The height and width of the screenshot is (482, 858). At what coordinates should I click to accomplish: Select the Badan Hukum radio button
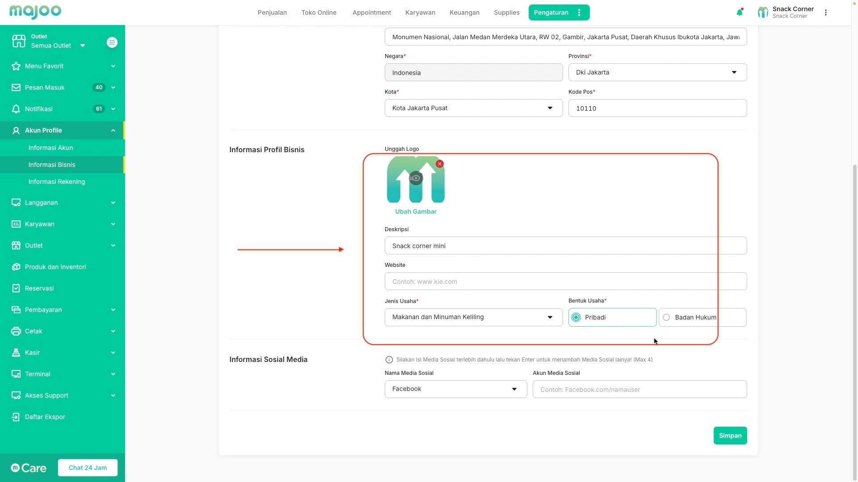coord(666,317)
